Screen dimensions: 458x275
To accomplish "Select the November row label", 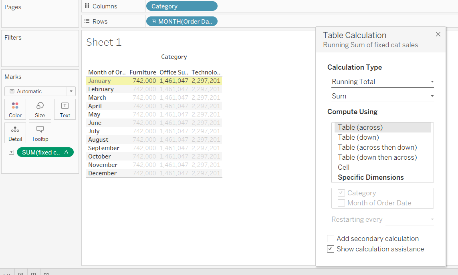I will click(103, 165).
